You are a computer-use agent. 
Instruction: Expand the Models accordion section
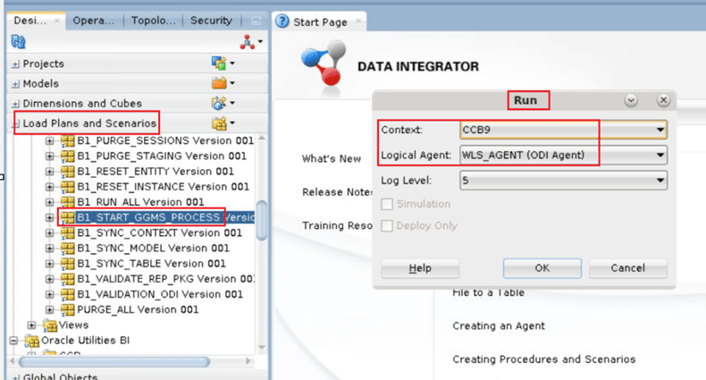pos(16,84)
